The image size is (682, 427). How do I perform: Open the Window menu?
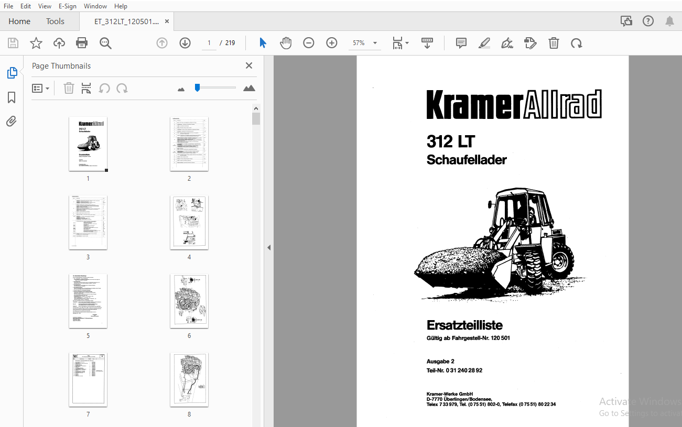95,6
